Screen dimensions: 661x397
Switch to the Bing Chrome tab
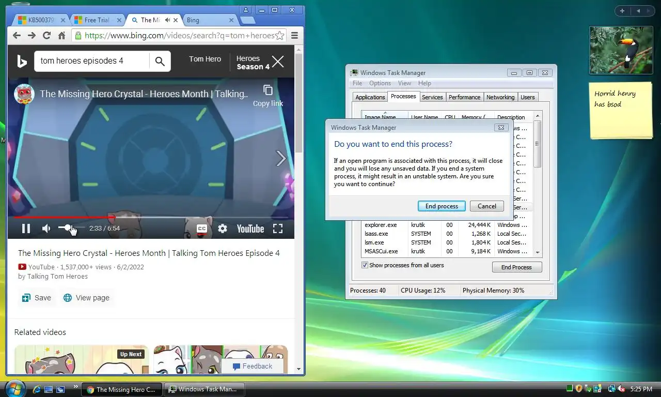[209, 20]
